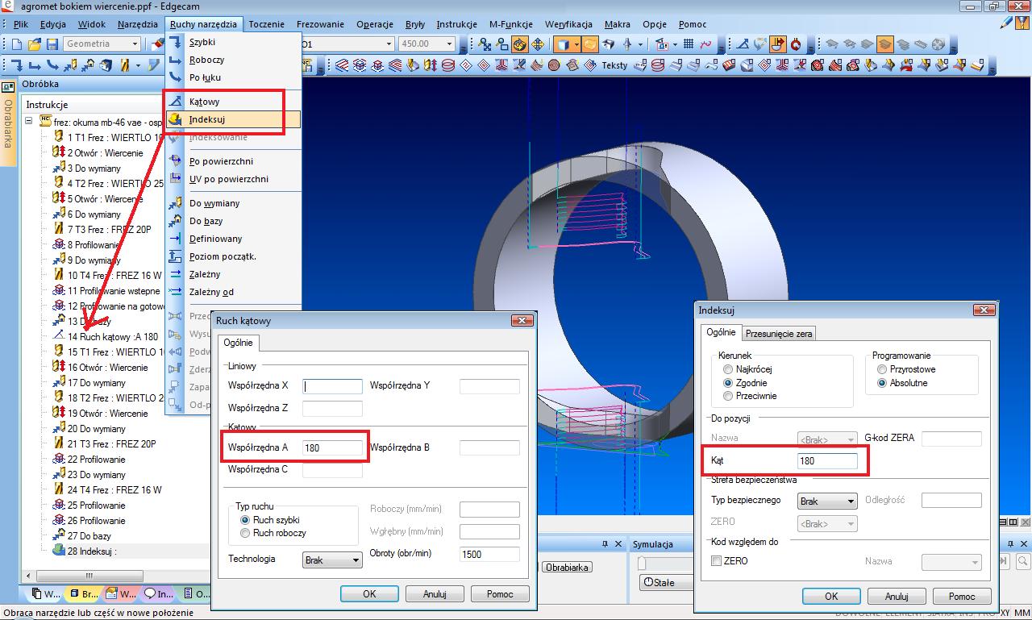The height and width of the screenshot is (620, 1032).
Task: Click the hole drilling cycle icon
Action: (x=430, y=65)
